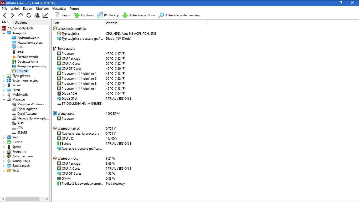Expand the System operacyjny tree node
The width and height of the screenshot is (359, 202).
point(4,80)
